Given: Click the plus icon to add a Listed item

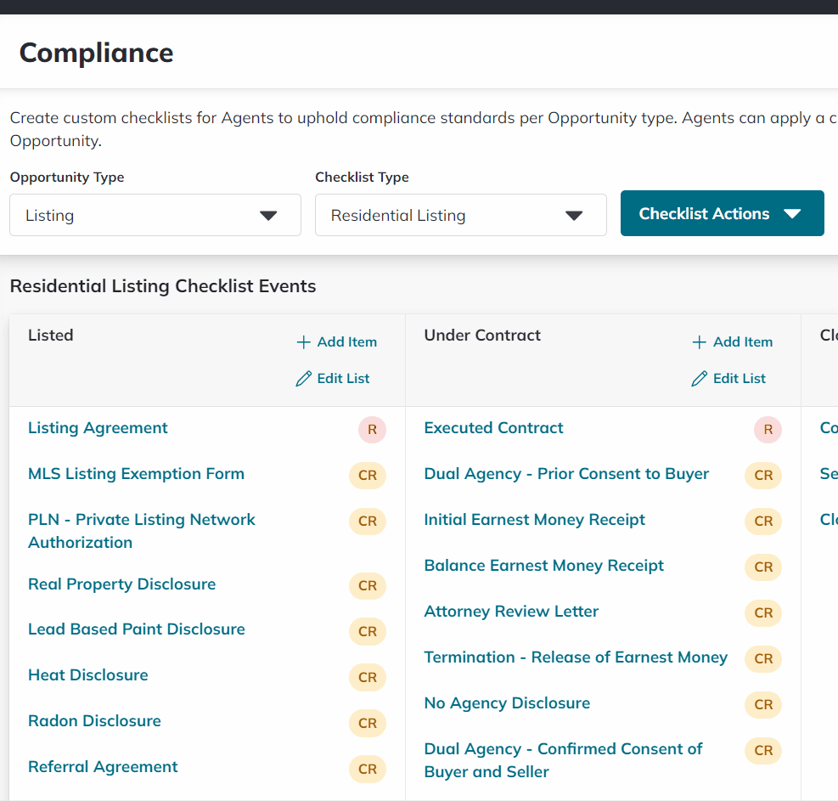Looking at the screenshot, I should (x=302, y=341).
